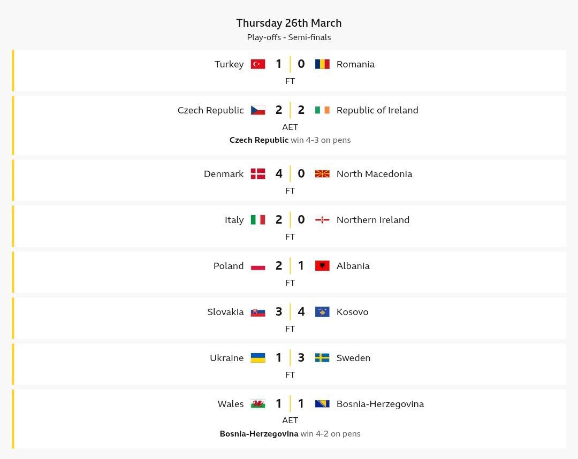Click the Czech Republic penalties result text

click(290, 140)
